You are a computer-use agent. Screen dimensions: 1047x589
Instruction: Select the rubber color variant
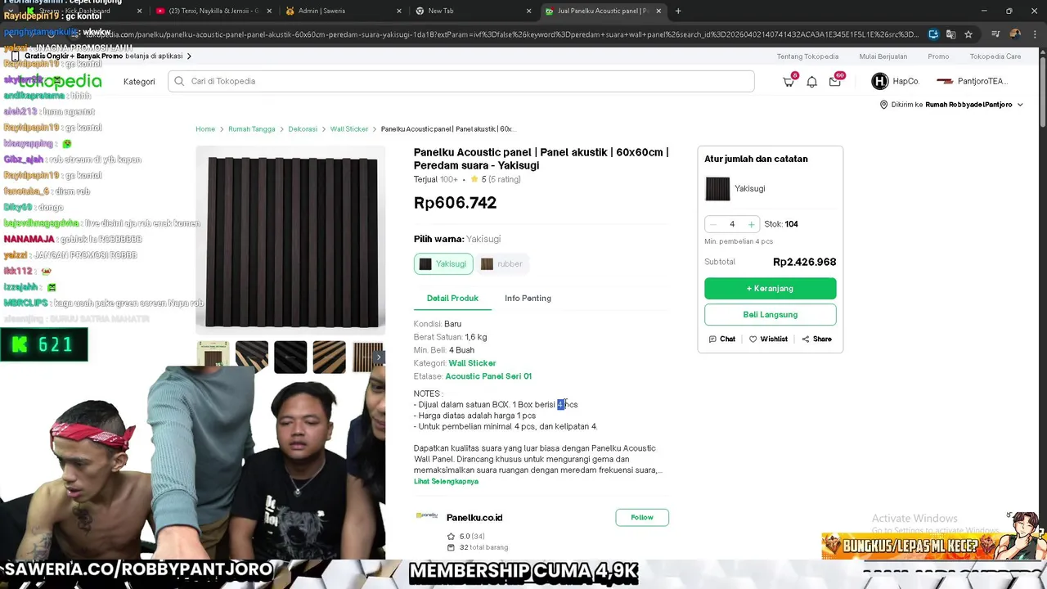pyautogui.click(x=501, y=263)
